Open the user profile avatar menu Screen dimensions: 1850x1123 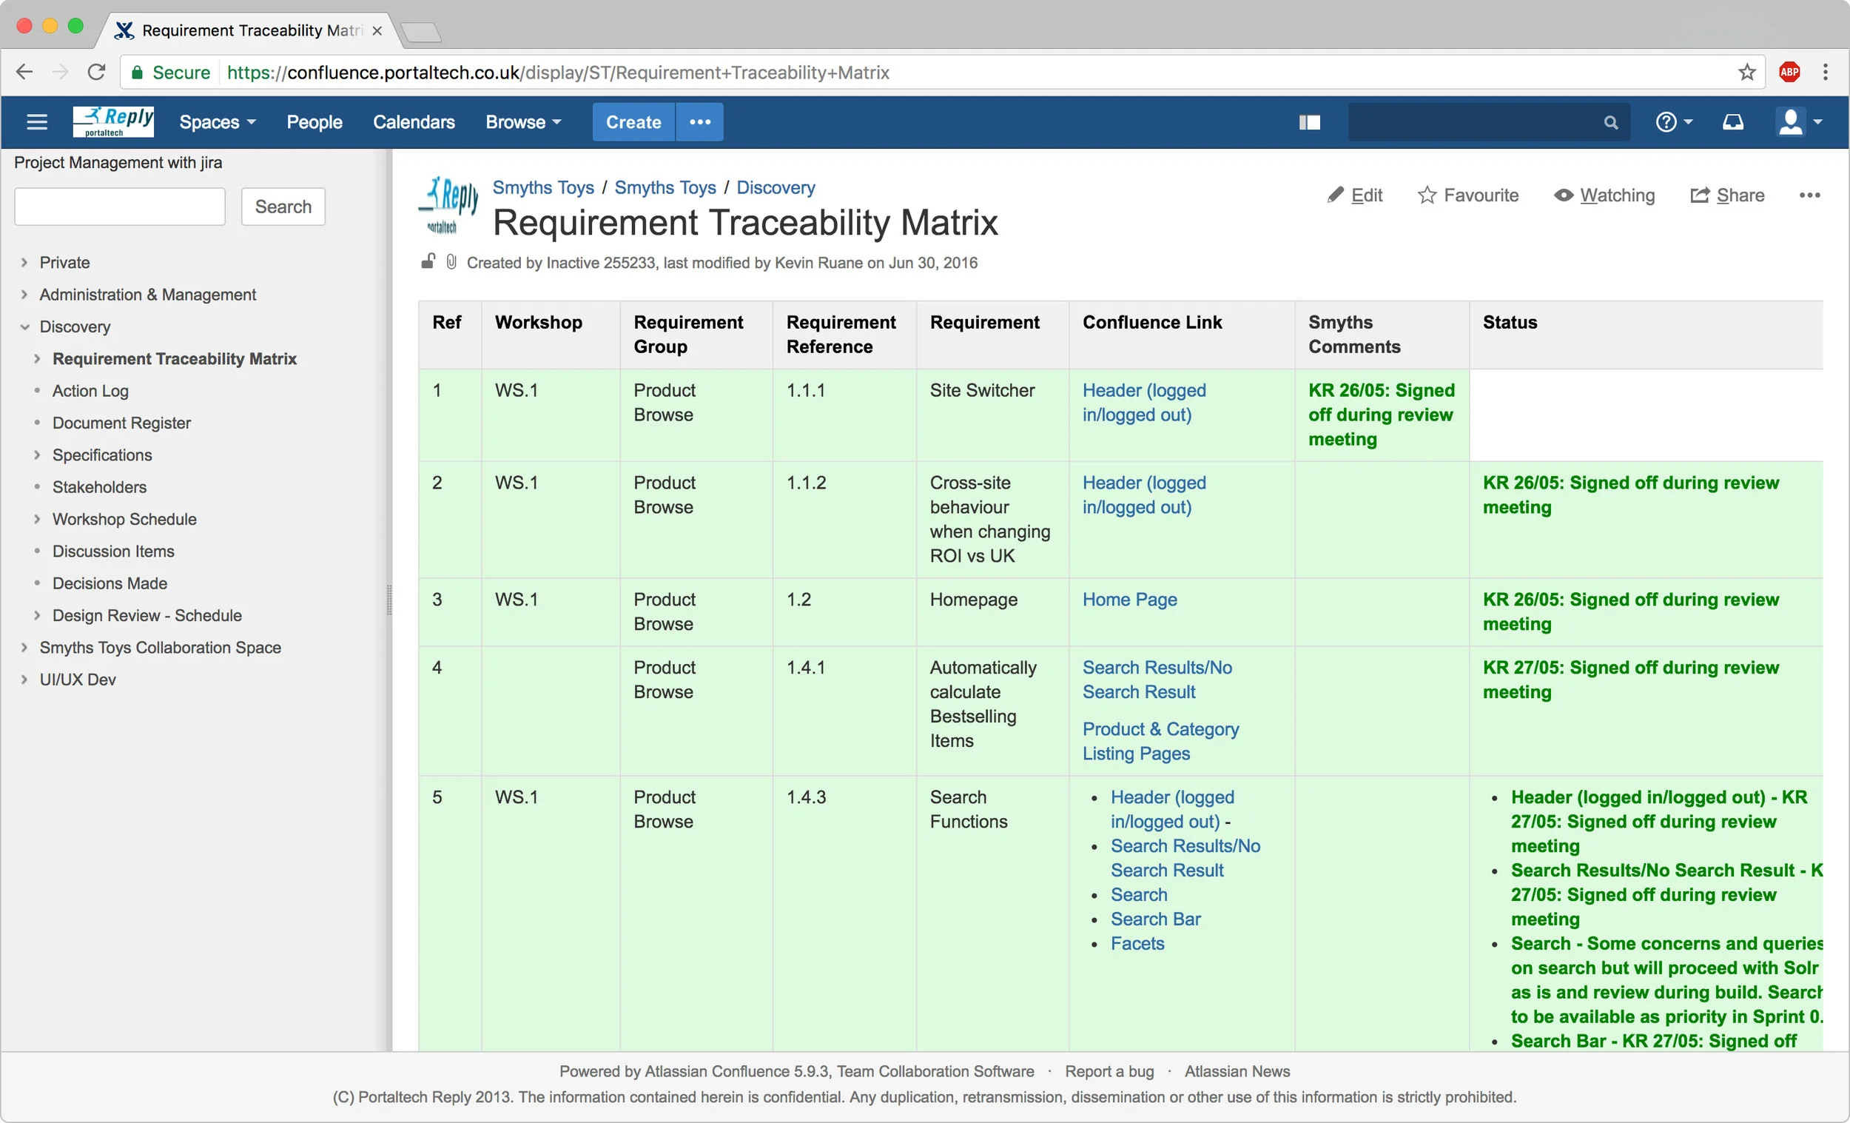tap(1799, 121)
